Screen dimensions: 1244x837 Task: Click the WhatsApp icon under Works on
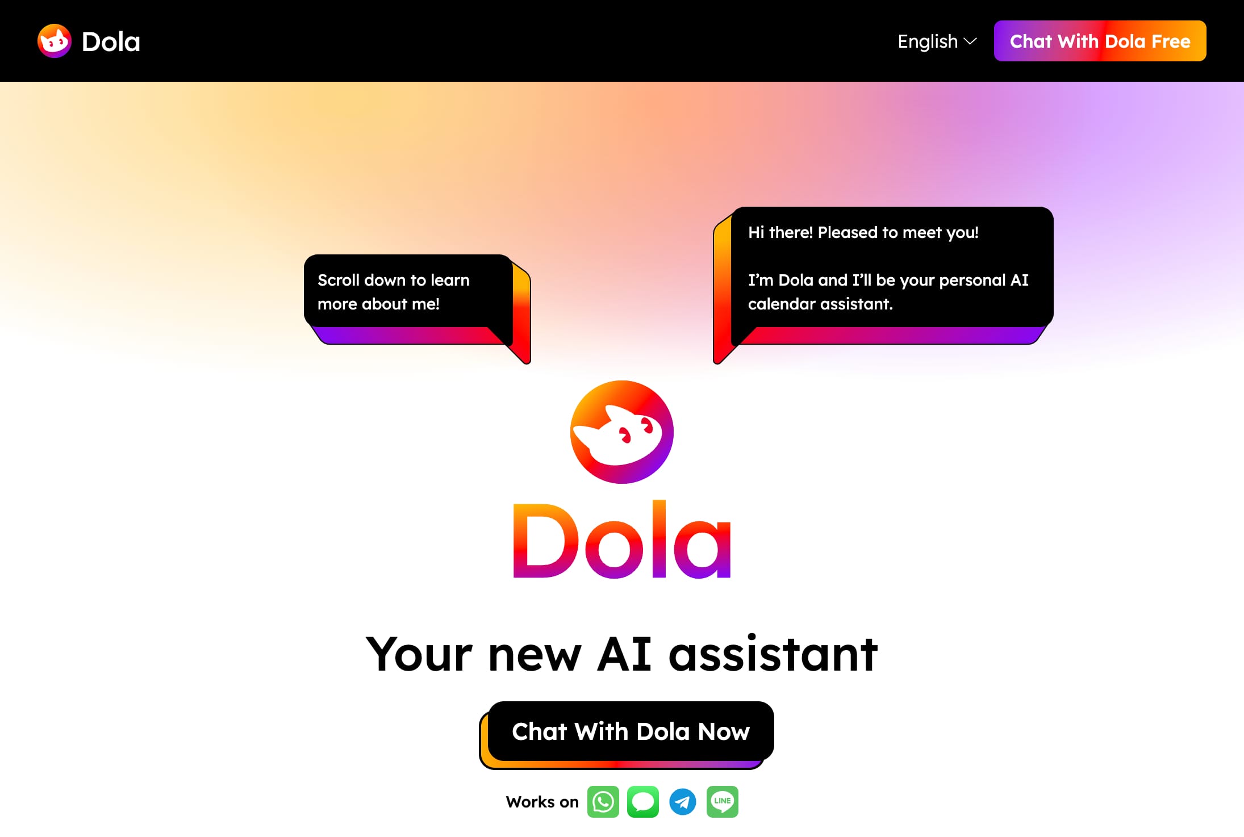603,801
